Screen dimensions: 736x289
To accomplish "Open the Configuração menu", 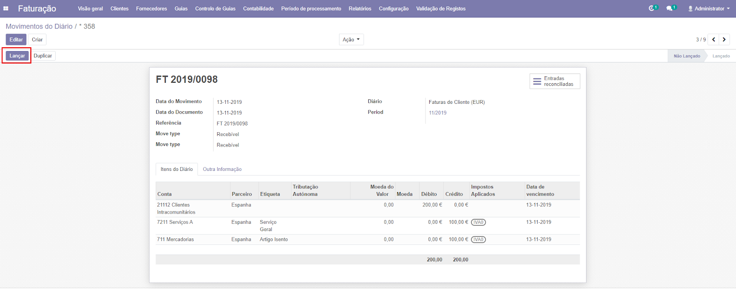I will (393, 8).
